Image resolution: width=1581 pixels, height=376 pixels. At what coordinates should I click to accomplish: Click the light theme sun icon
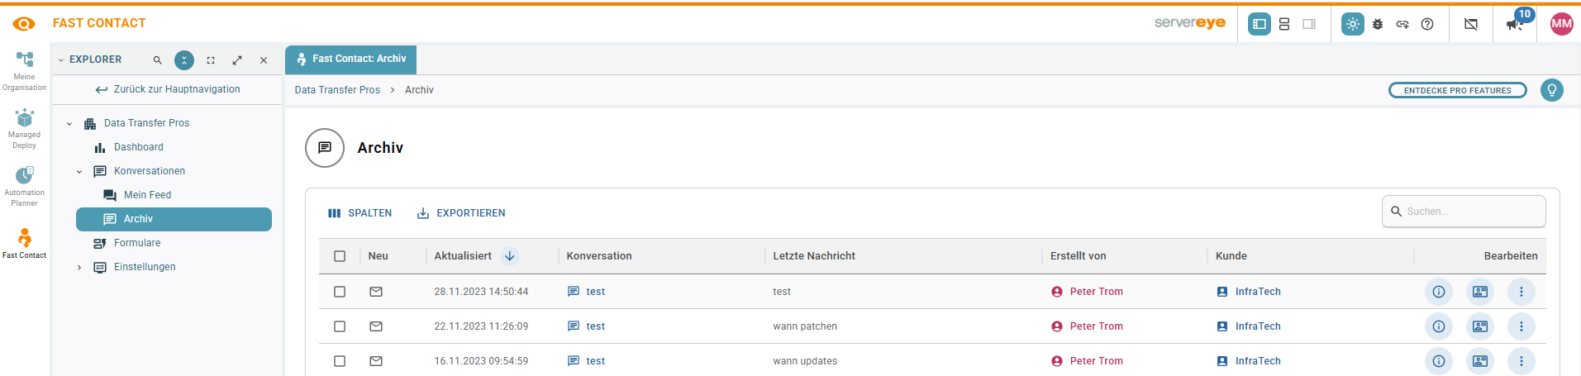point(1353,24)
